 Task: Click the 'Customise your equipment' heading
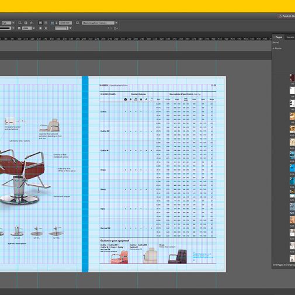(114, 241)
